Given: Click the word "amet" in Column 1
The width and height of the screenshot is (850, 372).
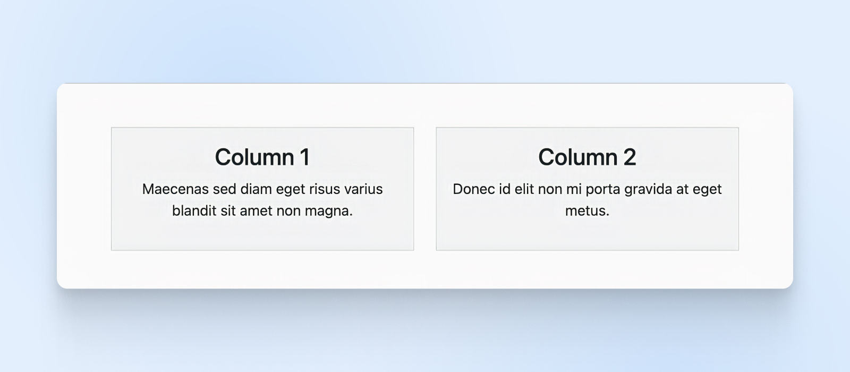Looking at the screenshot, I should 256,211.
